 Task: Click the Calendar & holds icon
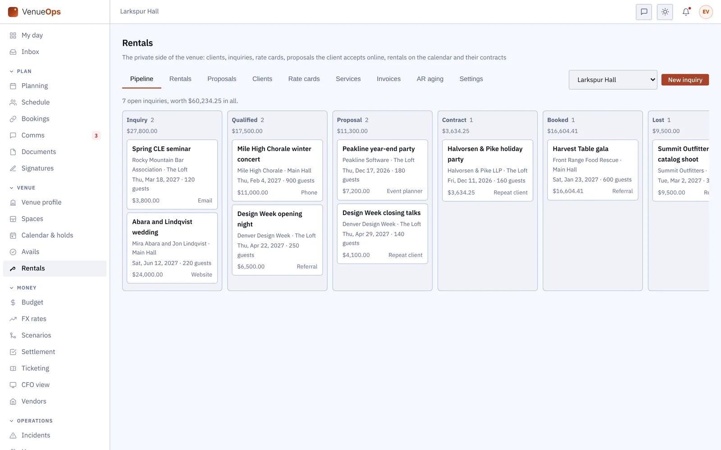tap(13, 235)
